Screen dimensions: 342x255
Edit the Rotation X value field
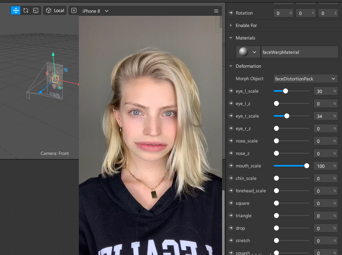click(283, 13)
